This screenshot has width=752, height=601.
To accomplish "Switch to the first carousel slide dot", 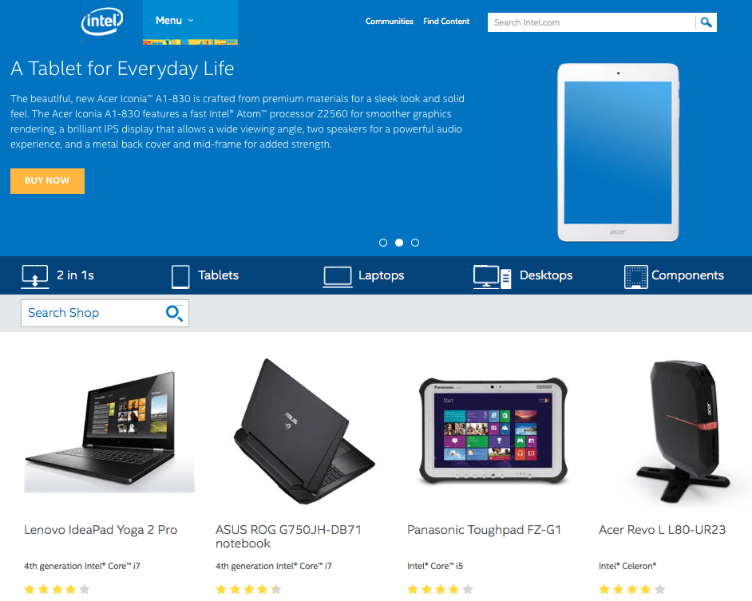I will (383, 243).
